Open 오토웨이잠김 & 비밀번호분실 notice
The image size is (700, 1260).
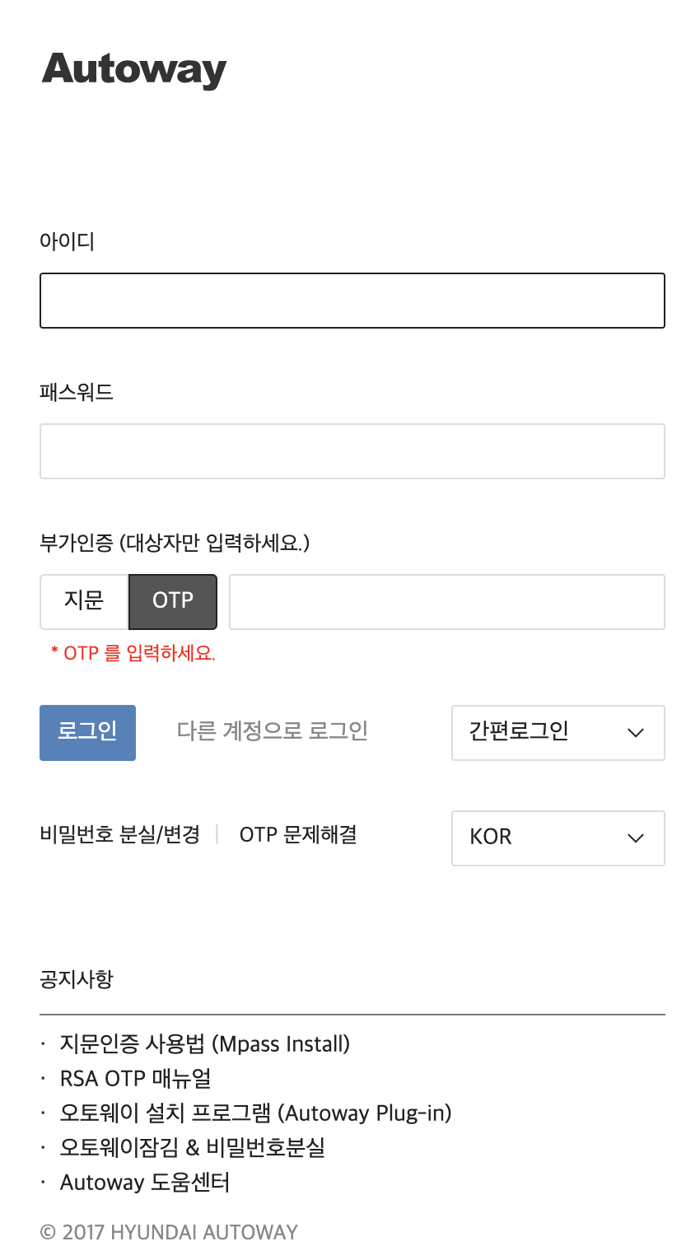click(193, 1148)
